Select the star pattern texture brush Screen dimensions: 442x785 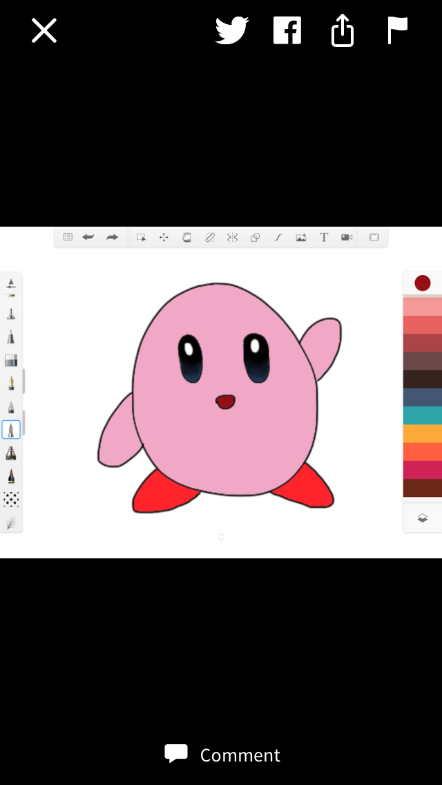coord(11,499)
